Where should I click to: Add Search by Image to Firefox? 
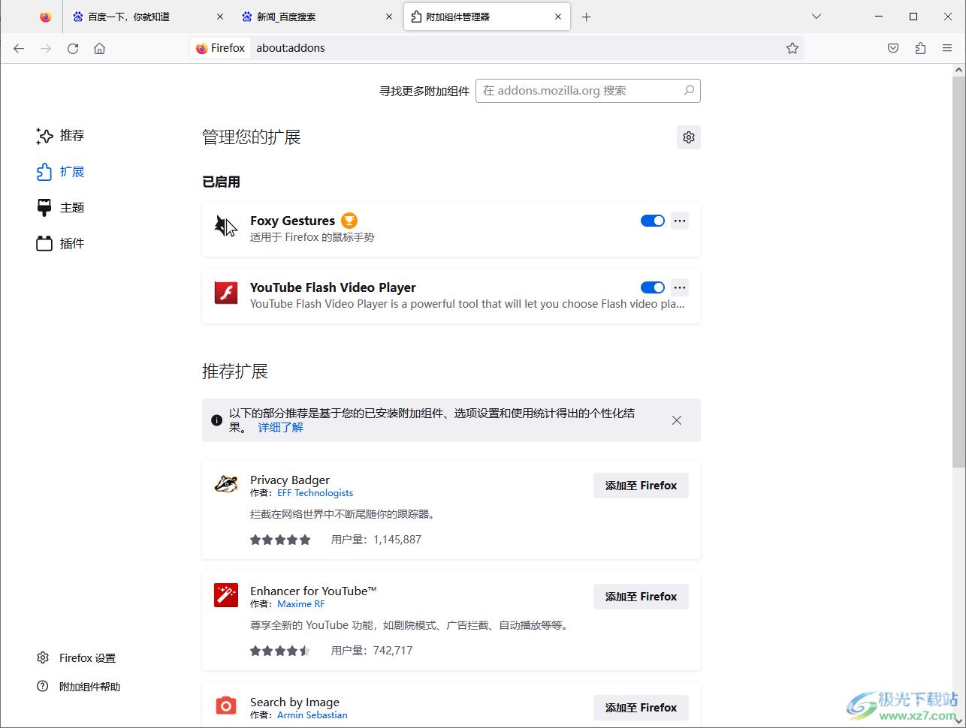[641, 708]
